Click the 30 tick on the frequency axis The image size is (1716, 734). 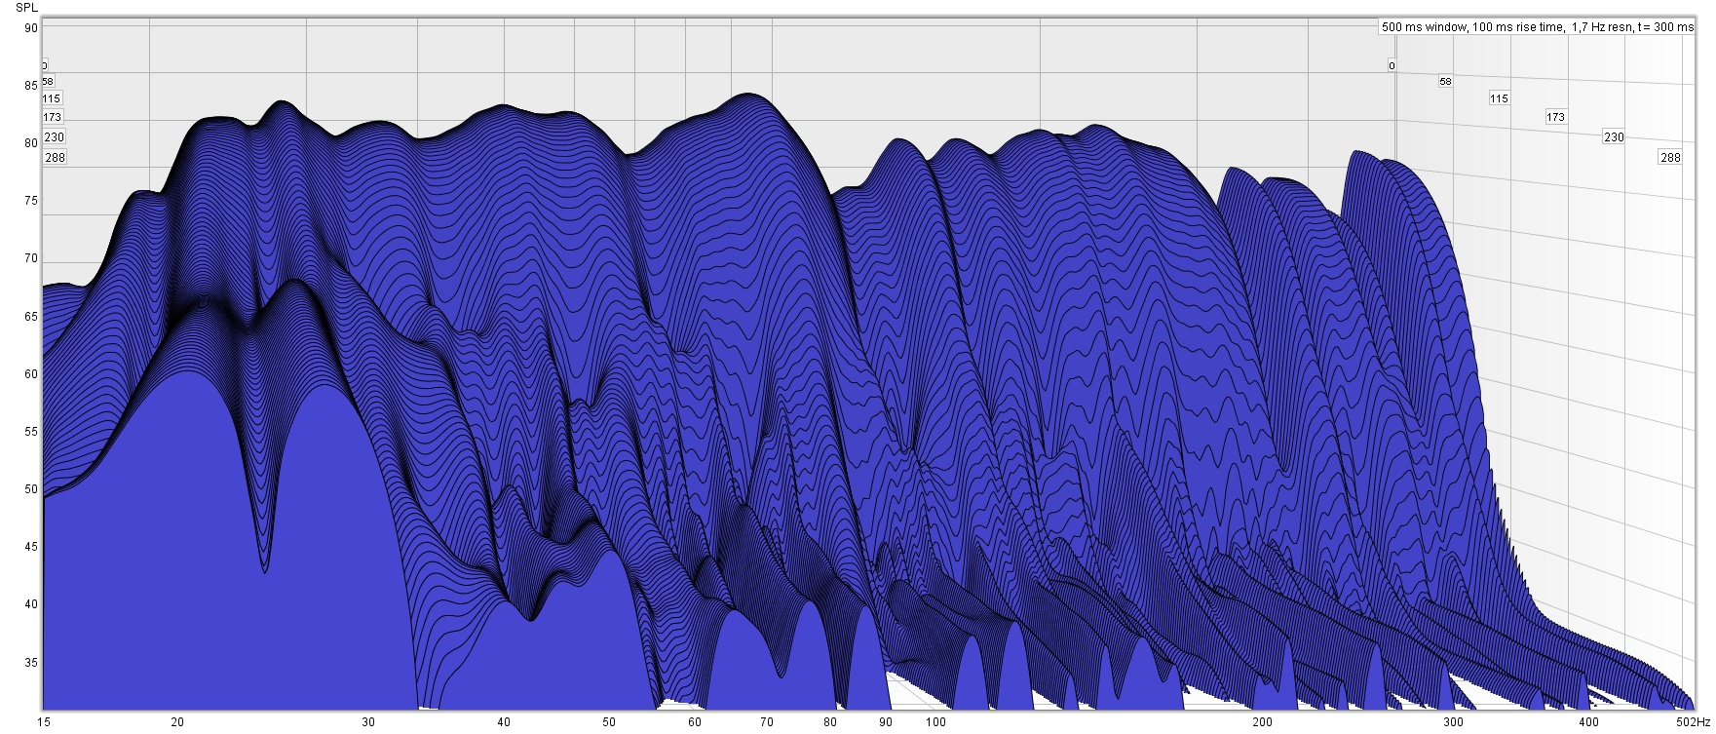[x=367, y=722]
